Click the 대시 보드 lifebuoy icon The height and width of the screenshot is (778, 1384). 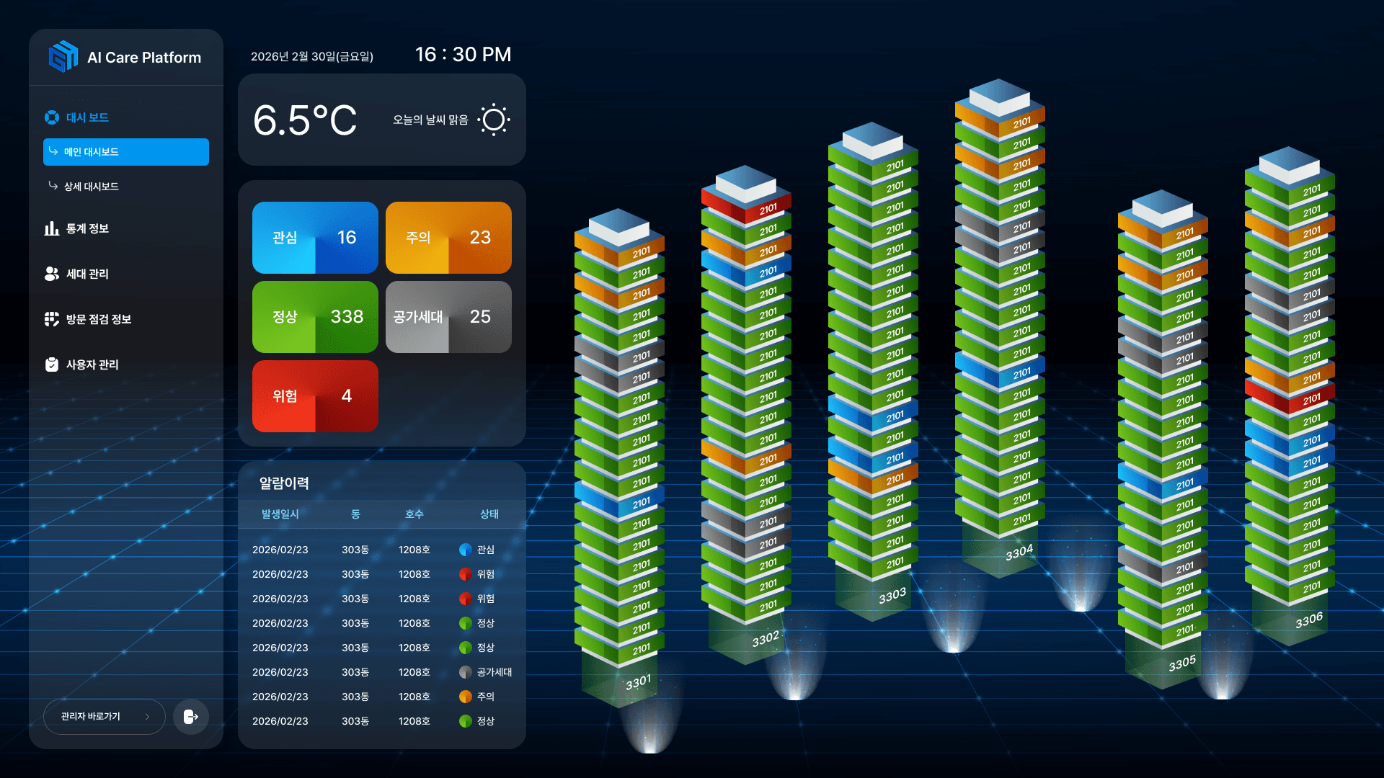click(x=52, y=117)
